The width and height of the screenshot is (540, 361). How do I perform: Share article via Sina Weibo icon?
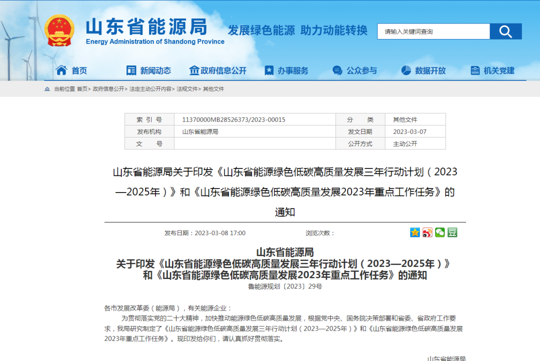427,232
